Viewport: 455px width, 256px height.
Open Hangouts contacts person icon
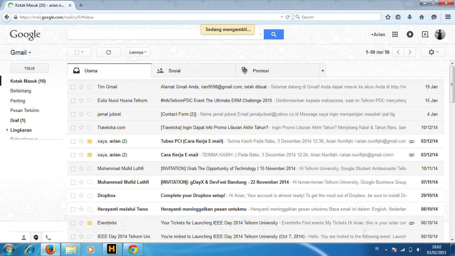pyautogui.click(x=24, y=238)
